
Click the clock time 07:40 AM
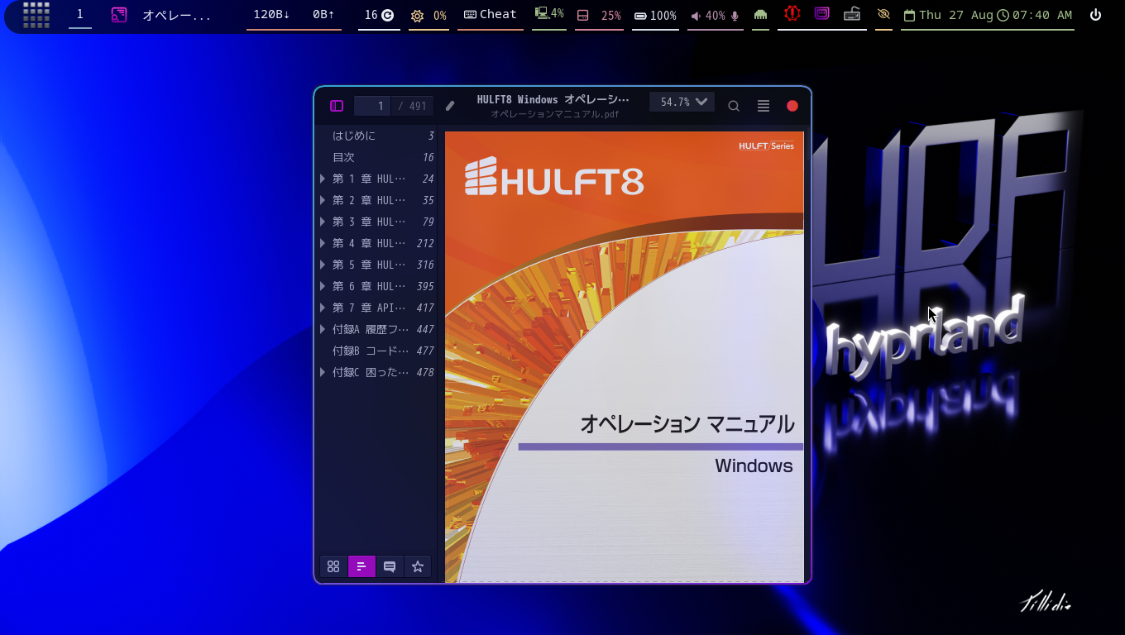1035,16
